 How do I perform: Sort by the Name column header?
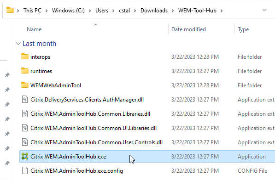[34, 29]
